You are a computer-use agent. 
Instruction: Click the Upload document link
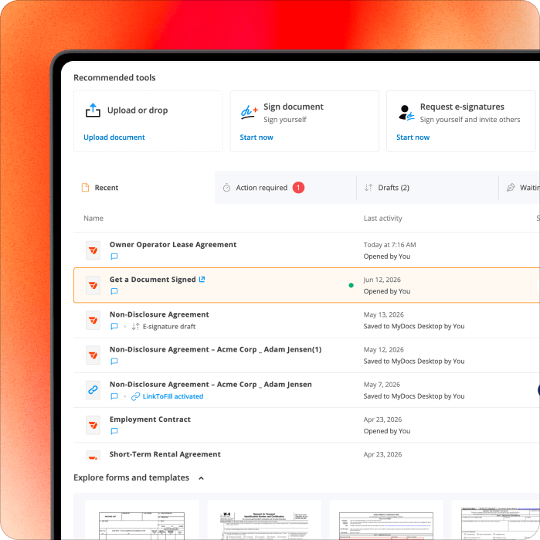[114, 137]
